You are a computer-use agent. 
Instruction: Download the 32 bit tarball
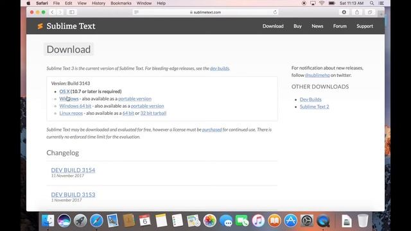coord(153,113)
